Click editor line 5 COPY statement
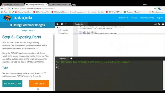Screen dimensions: 165x93 98,34
